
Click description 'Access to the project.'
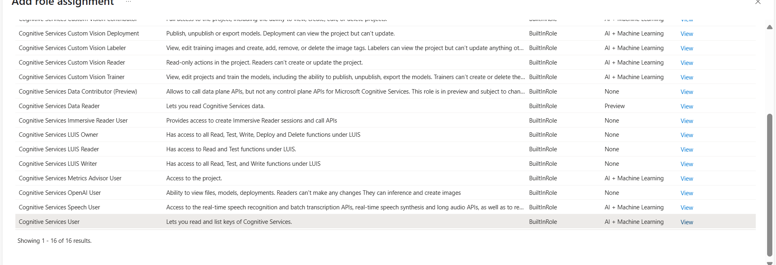click(x=194, y=178)
